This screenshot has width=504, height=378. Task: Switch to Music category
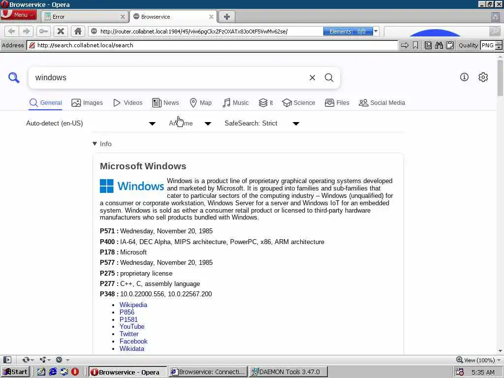coord(236,103)
